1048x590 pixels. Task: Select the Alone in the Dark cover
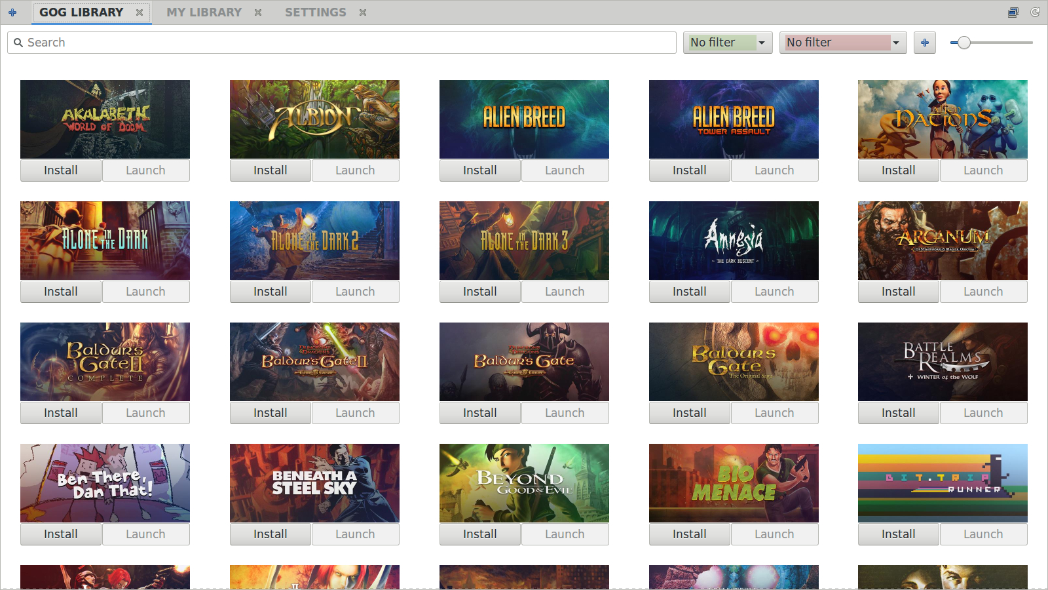(x=105, y=241)
